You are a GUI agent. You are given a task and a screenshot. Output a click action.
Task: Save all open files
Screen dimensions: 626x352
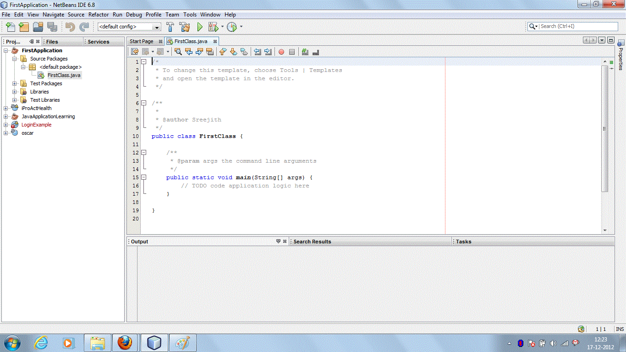tap(52, 27)
